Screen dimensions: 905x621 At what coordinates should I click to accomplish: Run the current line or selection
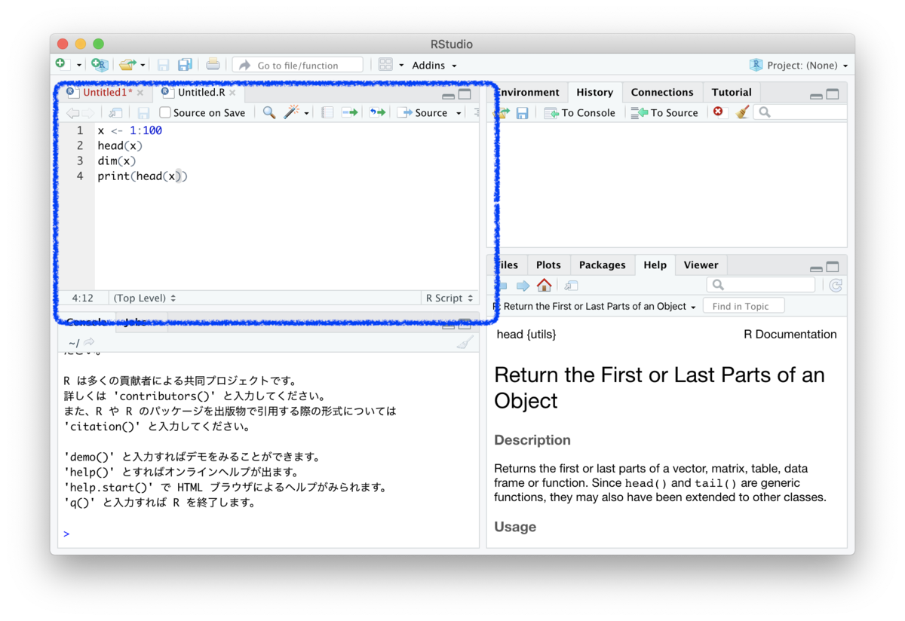(x=349, y=113)
